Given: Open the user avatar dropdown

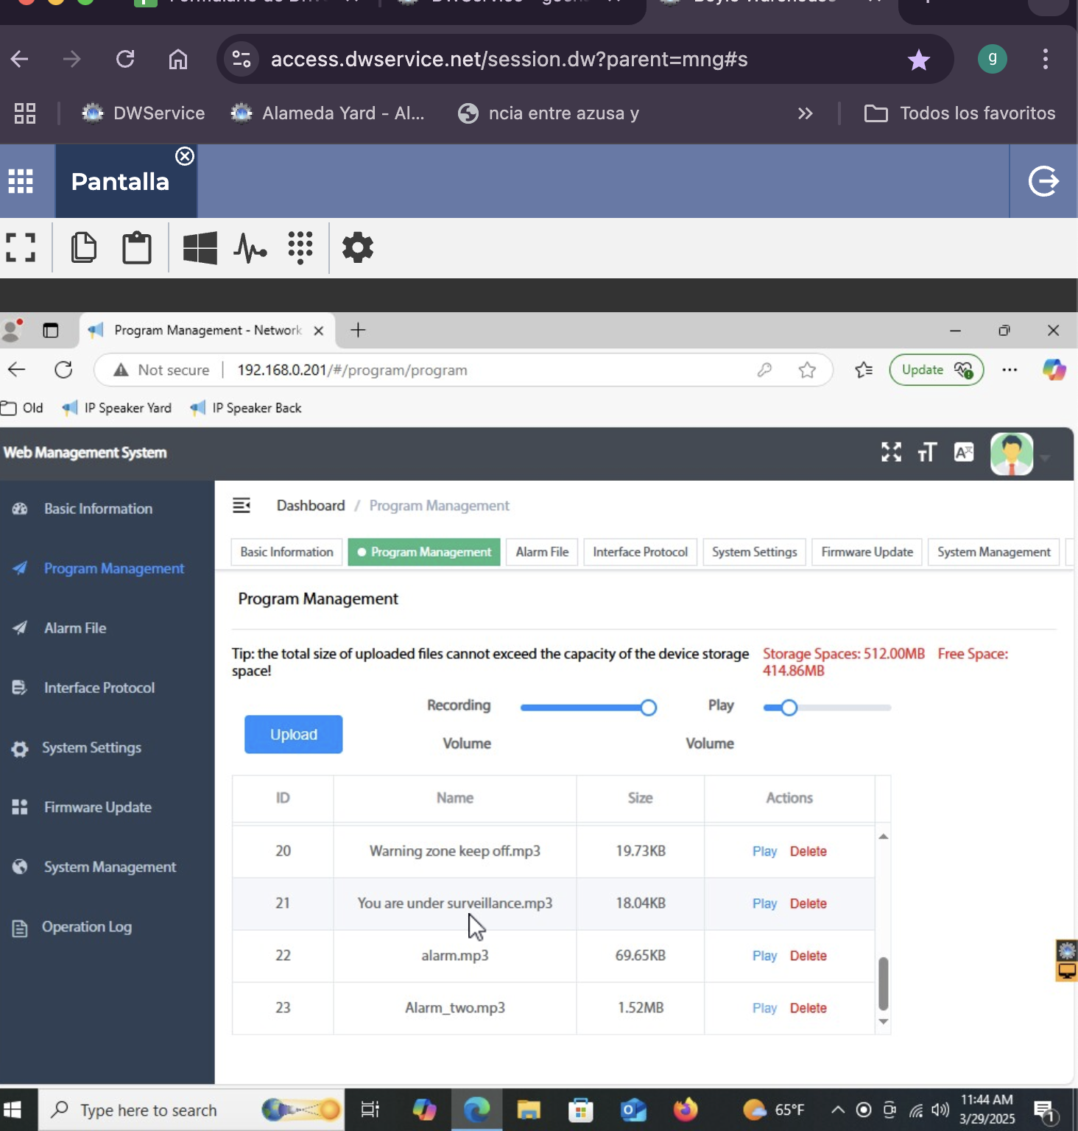Looking at the screenshot, I should (1020, 454).
